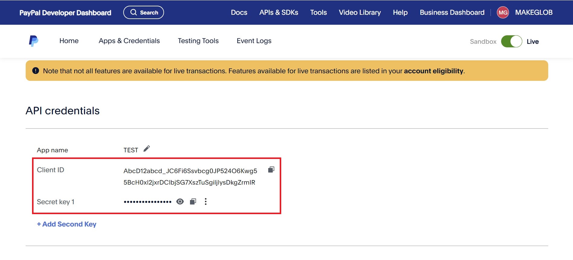Select the Home tab

click(69, 41)
